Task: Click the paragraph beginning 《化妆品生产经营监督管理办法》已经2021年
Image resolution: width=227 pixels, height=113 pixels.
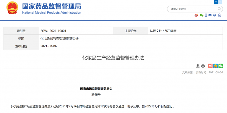Action: pyautogui.click(x=92, y=106)
